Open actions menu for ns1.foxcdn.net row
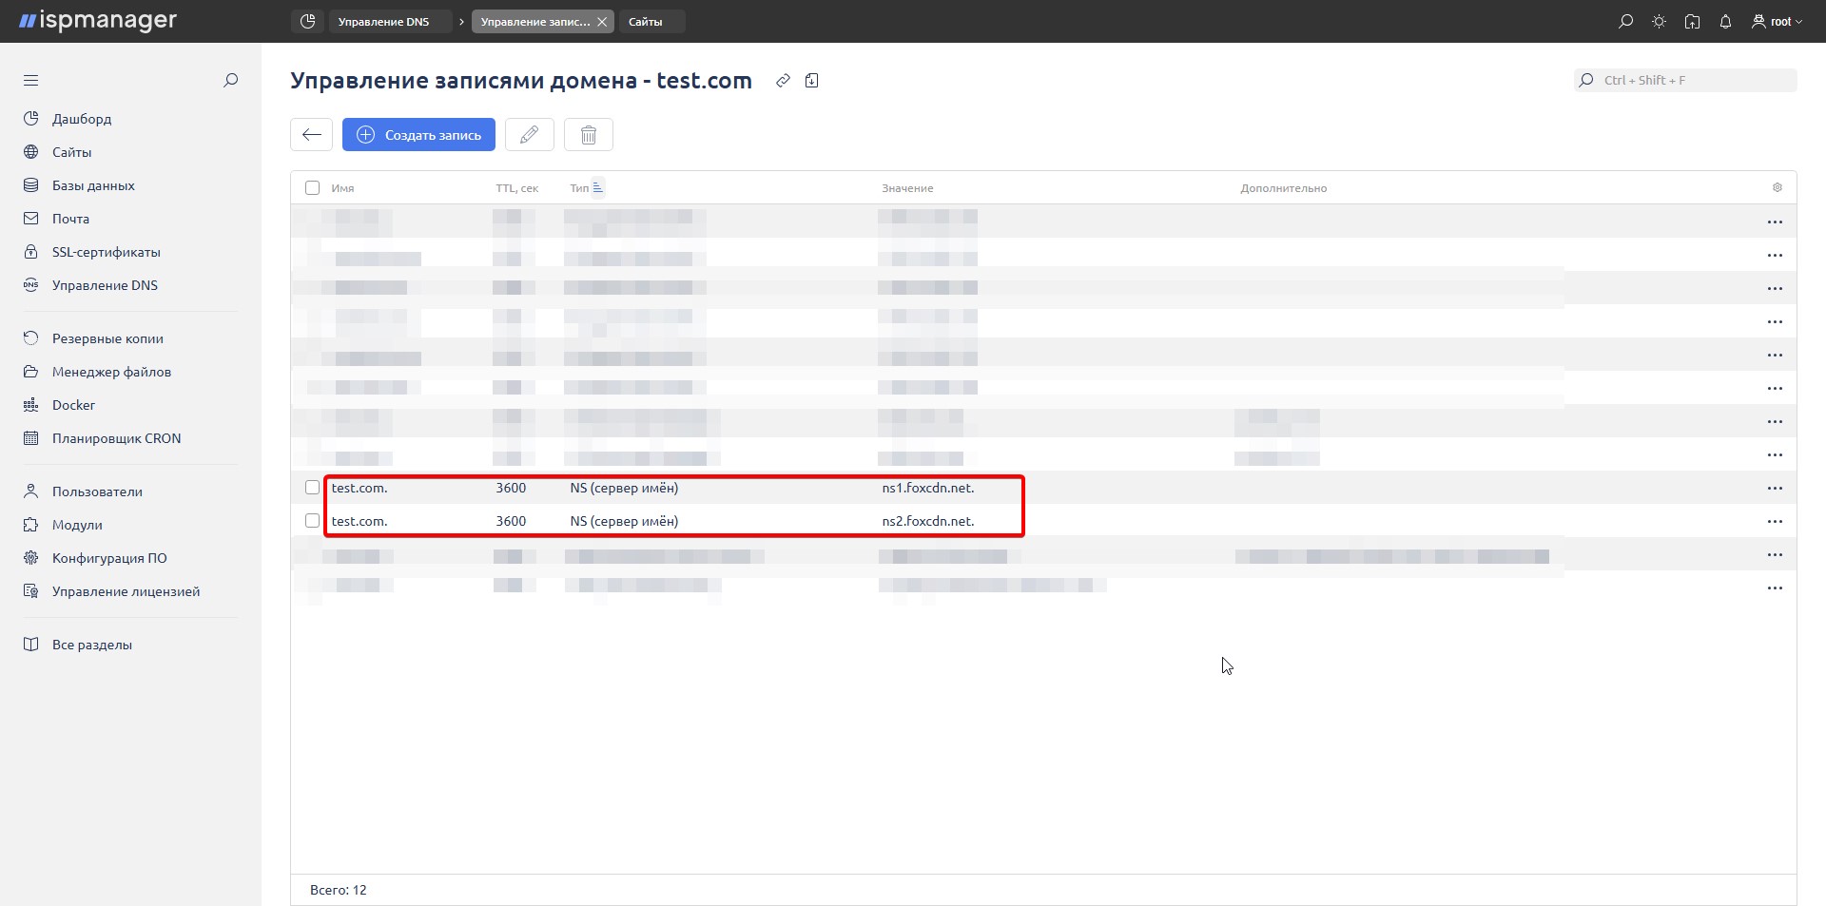Image resolution: width=1826 pixels, height=906 pixels. (x=1775, y=489)
